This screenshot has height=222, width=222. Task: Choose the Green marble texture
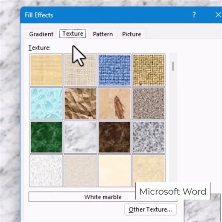tap(47, 137)
